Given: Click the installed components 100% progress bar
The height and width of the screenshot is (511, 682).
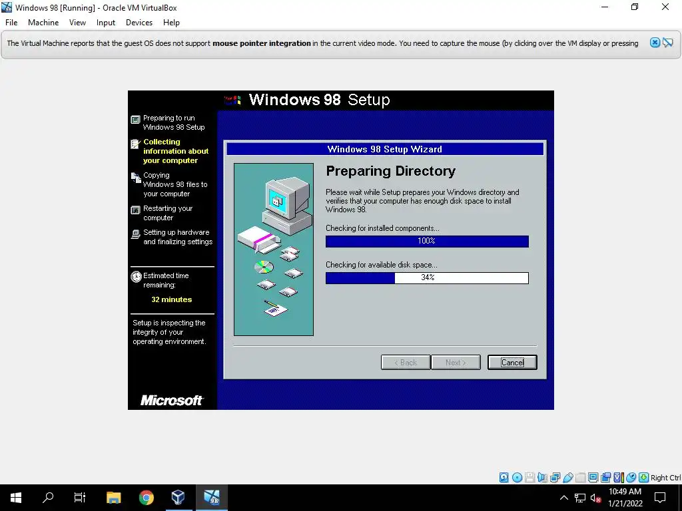Looking at the screenshot, I should (427, 241).
